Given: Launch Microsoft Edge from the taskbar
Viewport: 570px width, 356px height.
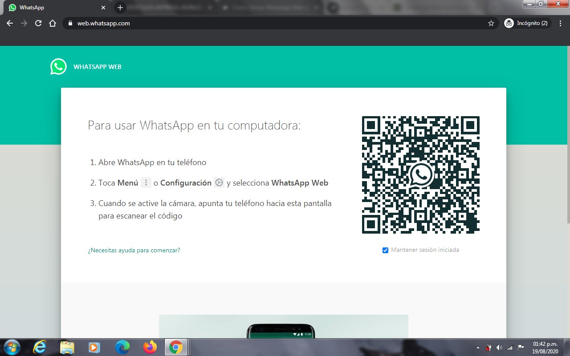Looking at the screenshot, I should [x=122, y=347].
